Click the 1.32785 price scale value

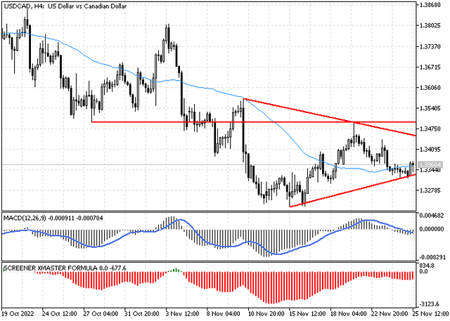[x=430, y=190]
